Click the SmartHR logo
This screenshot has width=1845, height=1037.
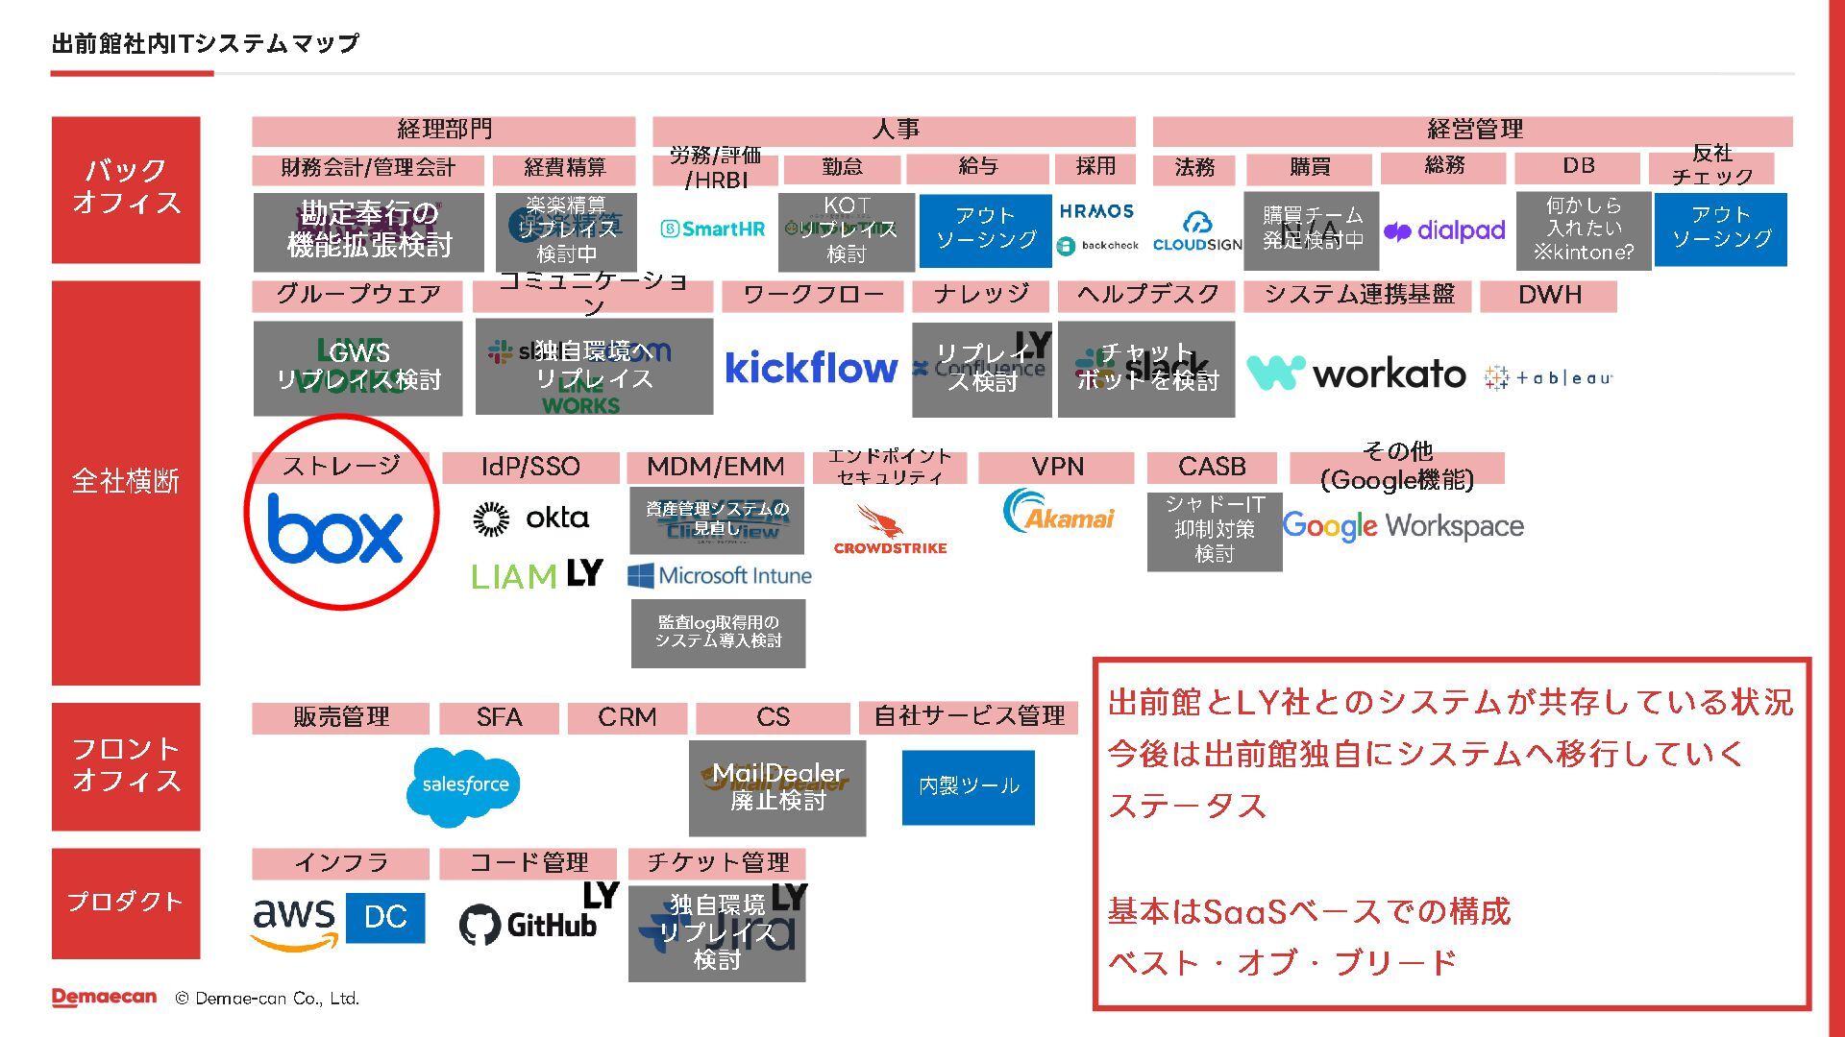(713, 229)
